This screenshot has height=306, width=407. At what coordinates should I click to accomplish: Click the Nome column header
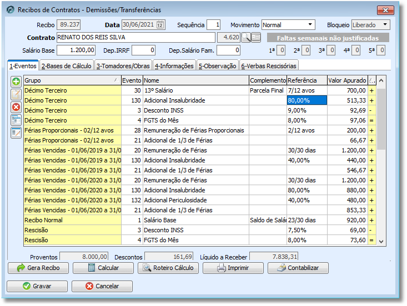pyautogui.click(x=196, y=80)
